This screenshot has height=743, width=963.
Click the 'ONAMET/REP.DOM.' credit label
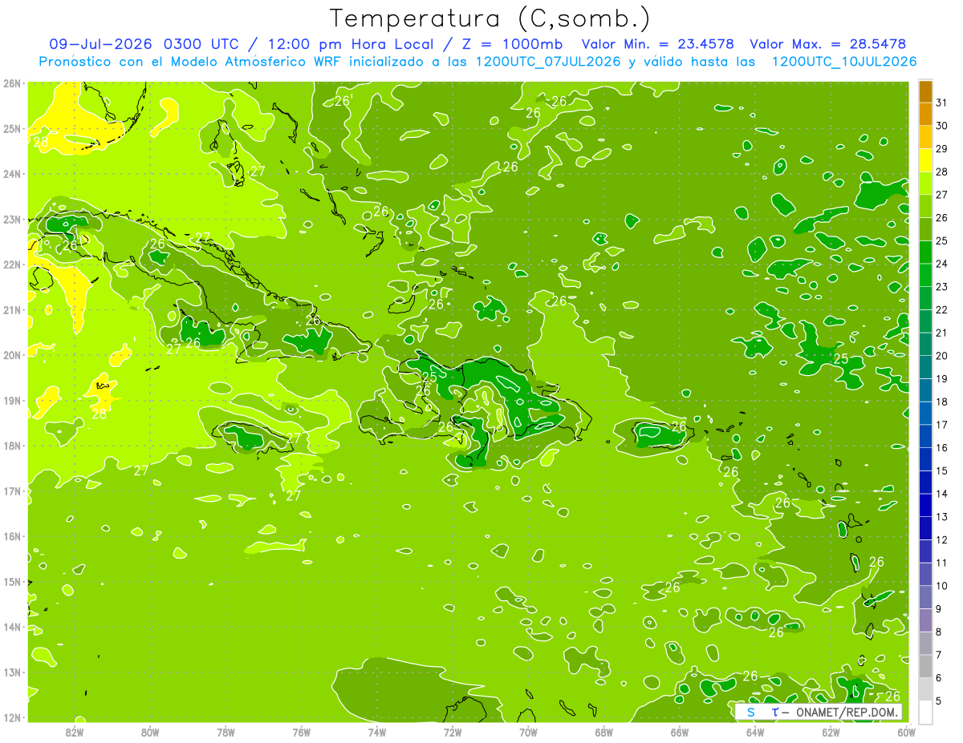[x=847, y=713]
